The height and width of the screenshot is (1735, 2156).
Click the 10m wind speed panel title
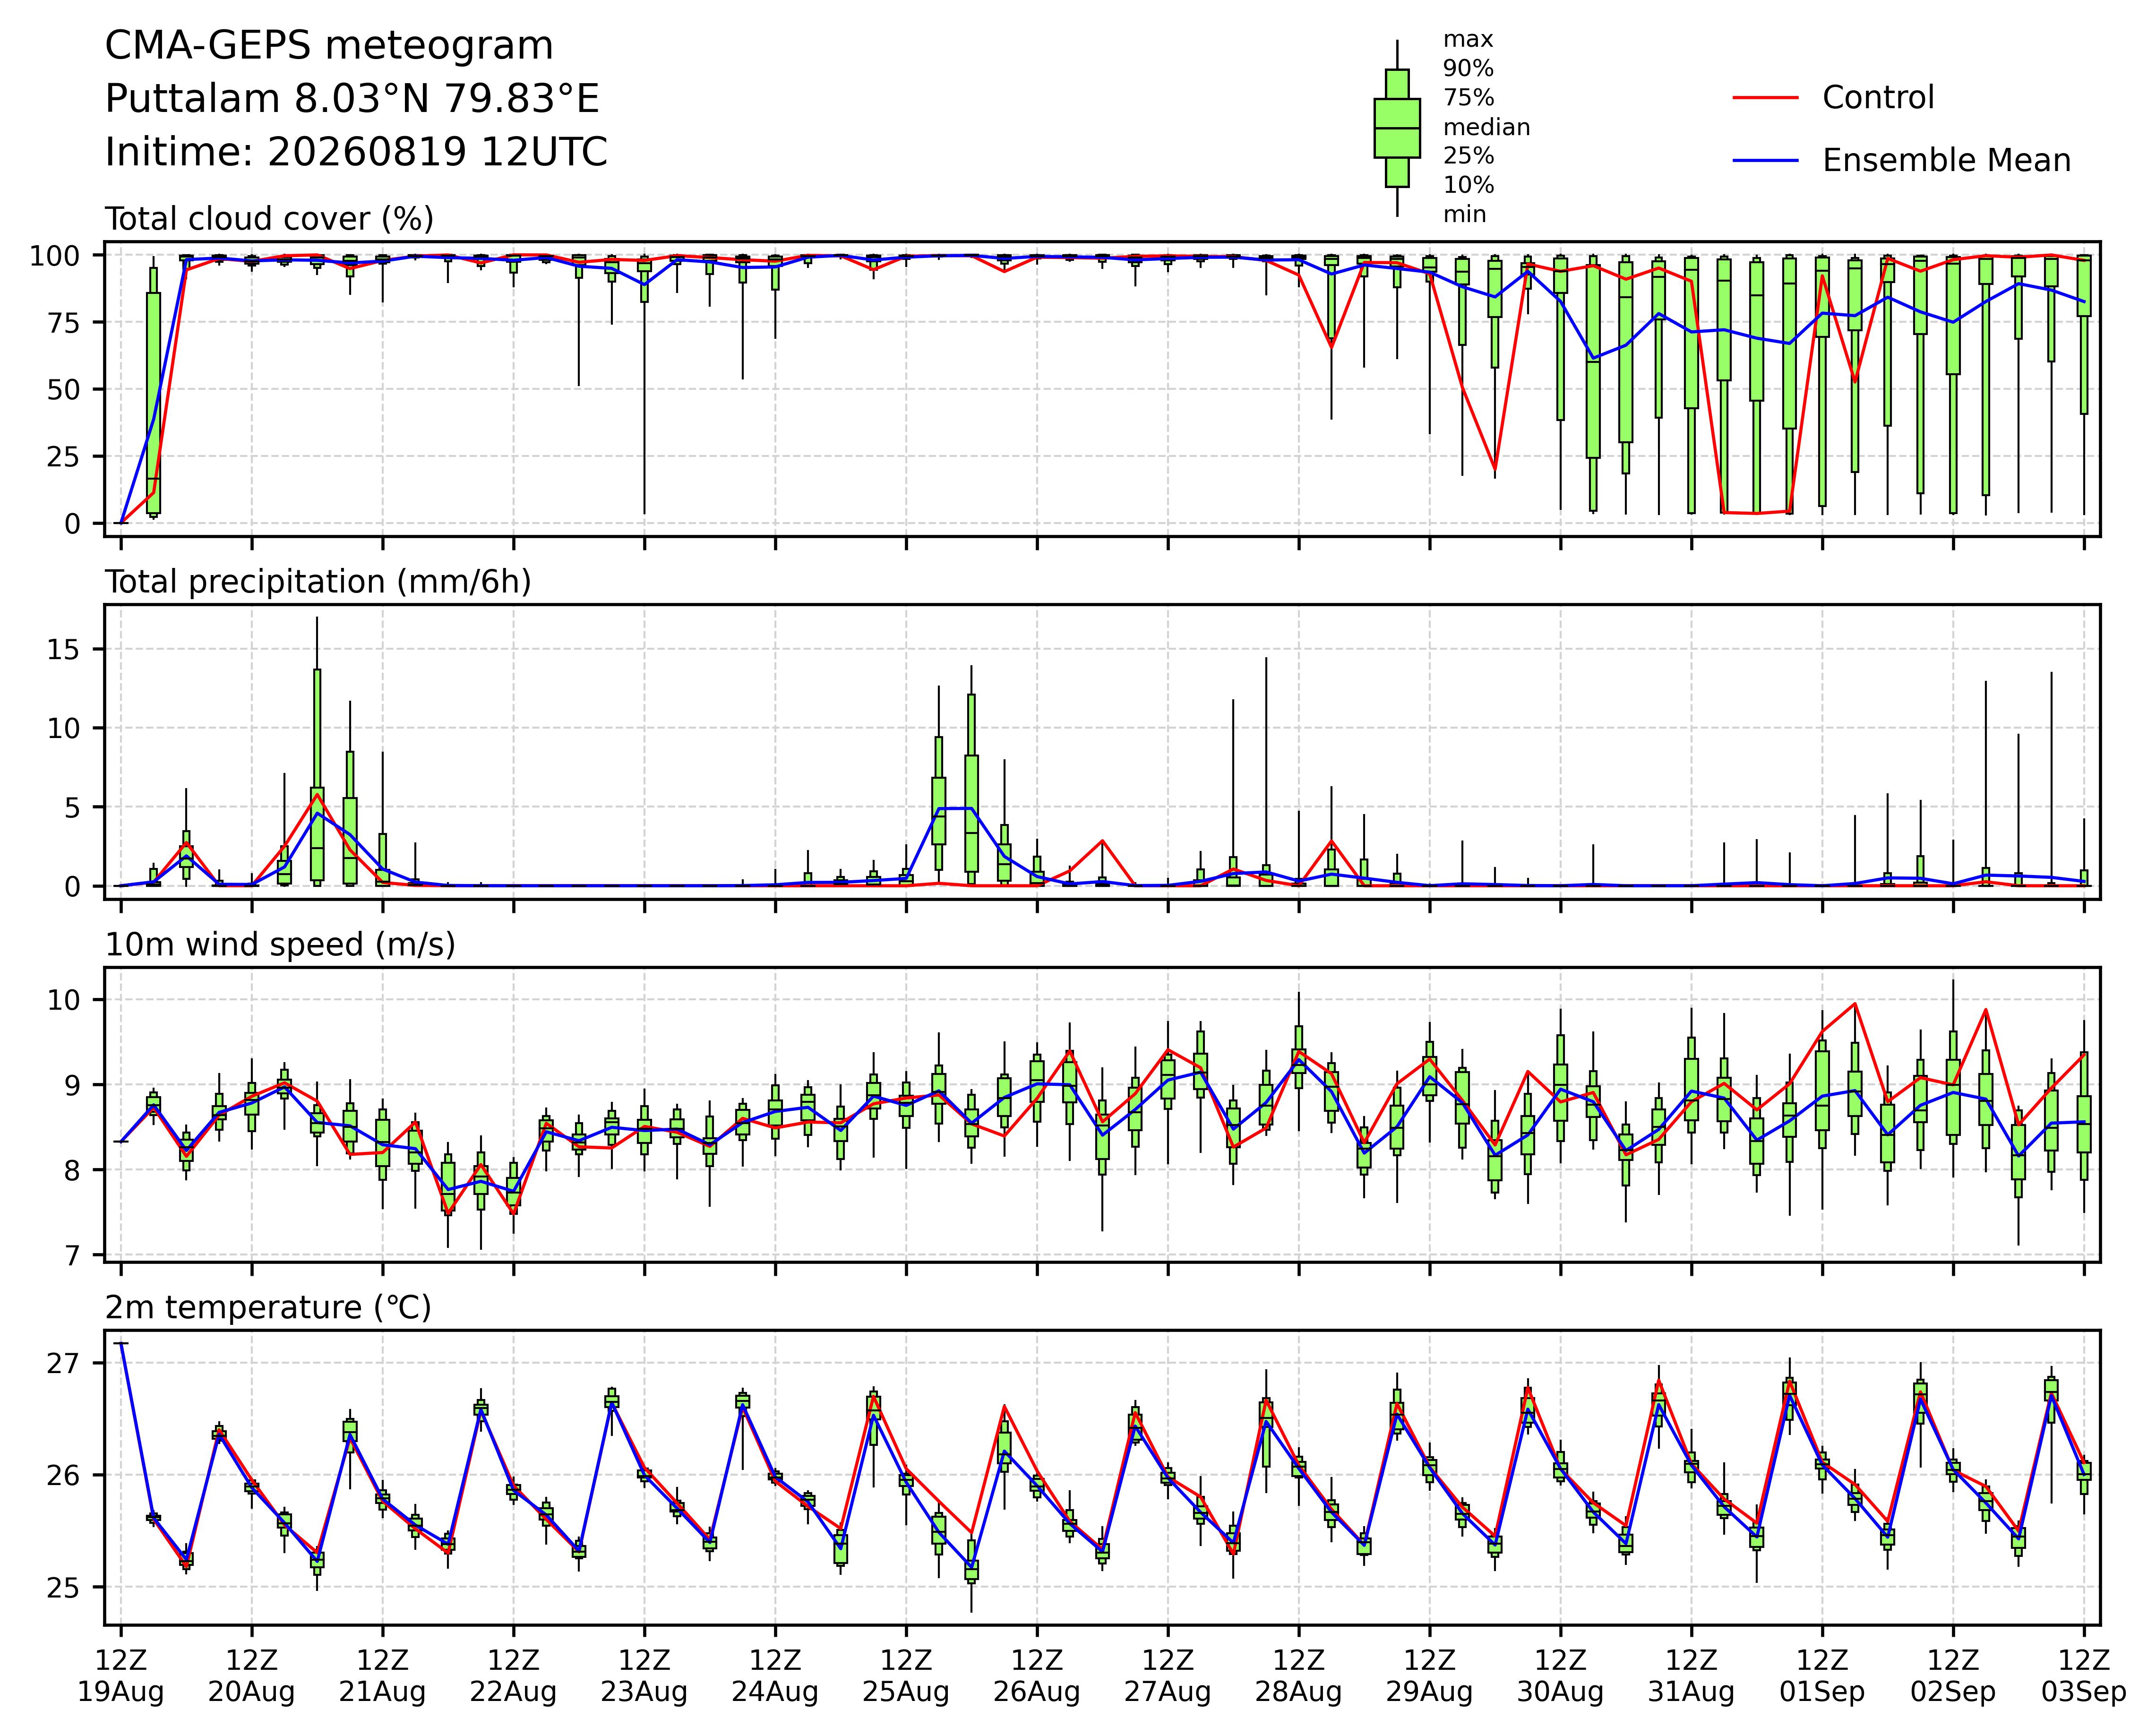pos(280,945)
